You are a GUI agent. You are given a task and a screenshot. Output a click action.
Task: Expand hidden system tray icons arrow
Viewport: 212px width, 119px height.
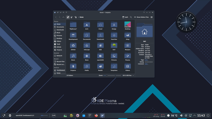tap(194, 115)
